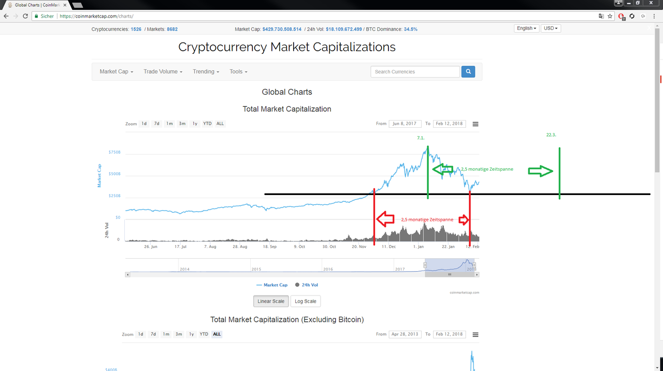Set first chart zoom to 1y
The height and width of the screenshot is (371, 663).
coord(195,124)
